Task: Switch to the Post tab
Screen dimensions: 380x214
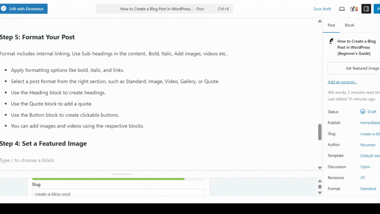Action: pos(331,25)
